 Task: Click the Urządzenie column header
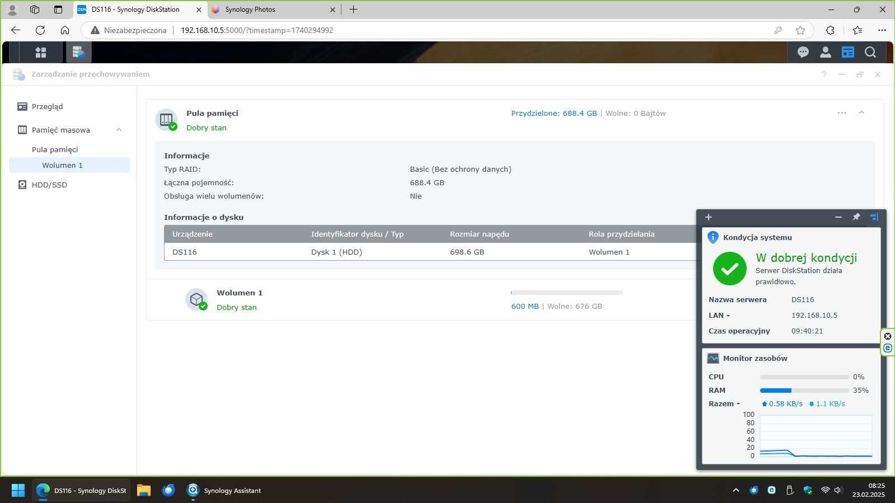coord(193,234)
